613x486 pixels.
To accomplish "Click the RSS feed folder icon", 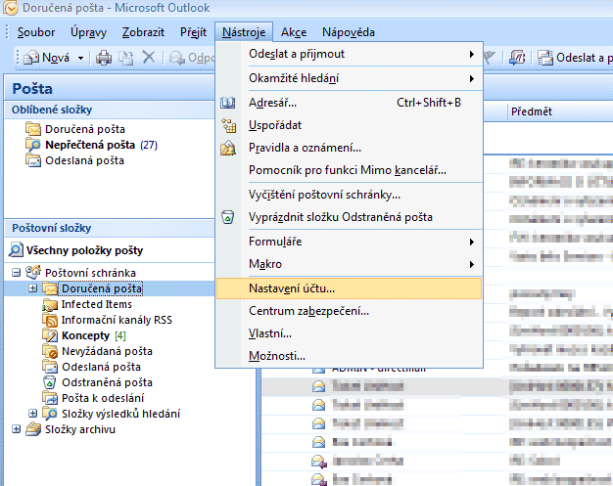I will [50, 320].
